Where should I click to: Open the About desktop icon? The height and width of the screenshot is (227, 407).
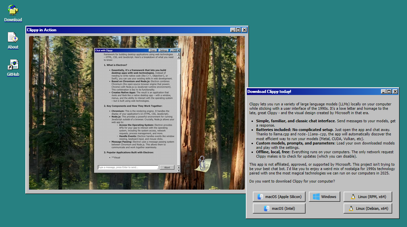tap(13, 41)
